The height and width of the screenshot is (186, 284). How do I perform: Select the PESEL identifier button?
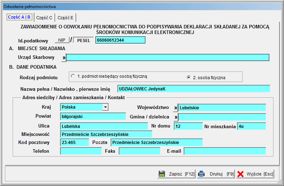click(84, 40)
